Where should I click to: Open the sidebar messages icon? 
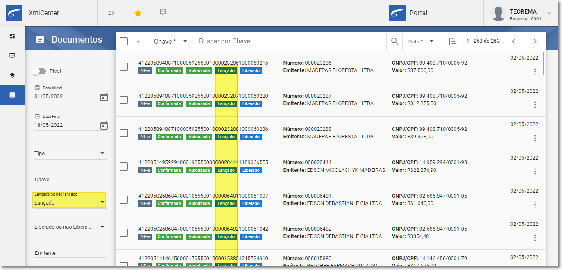[12, 56]
